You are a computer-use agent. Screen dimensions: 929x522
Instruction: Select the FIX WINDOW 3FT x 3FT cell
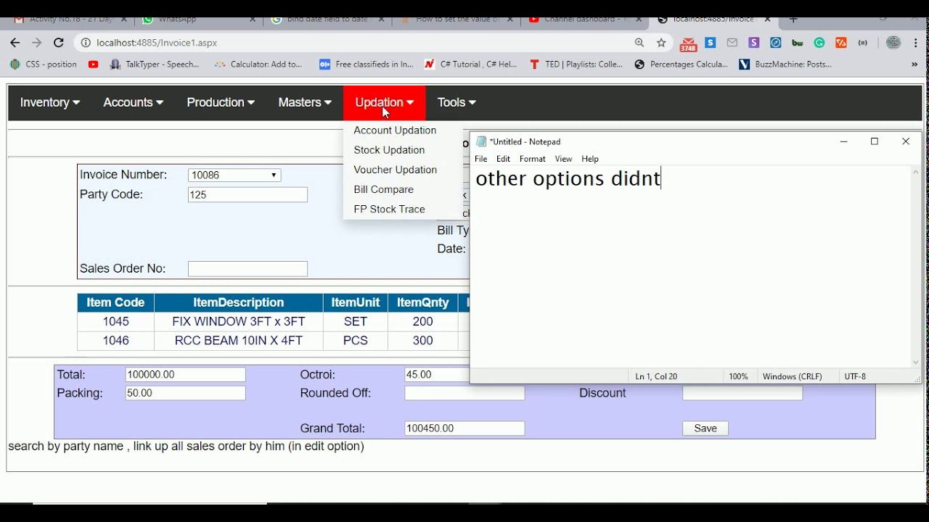pyautogui.click(x=239, y=322)
